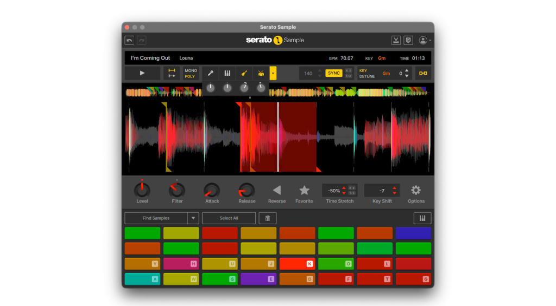Raise Key Shift with up arrow

tap(394, 188)
